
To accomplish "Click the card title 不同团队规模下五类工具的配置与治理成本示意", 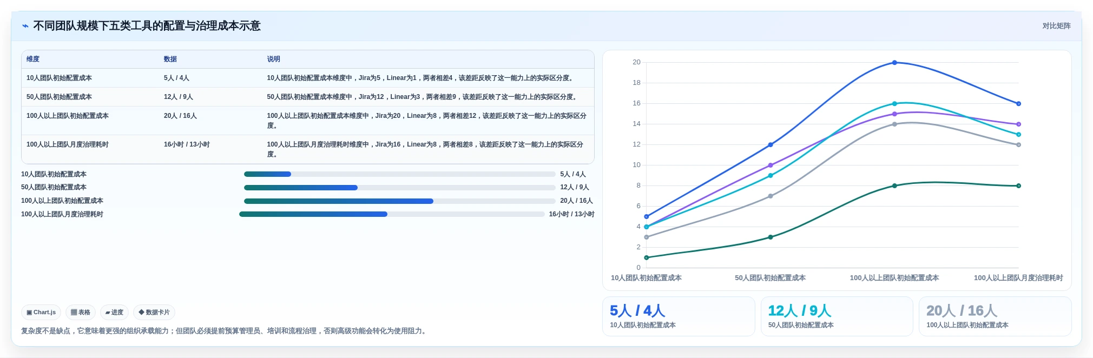I will click(x=147, y=26).
